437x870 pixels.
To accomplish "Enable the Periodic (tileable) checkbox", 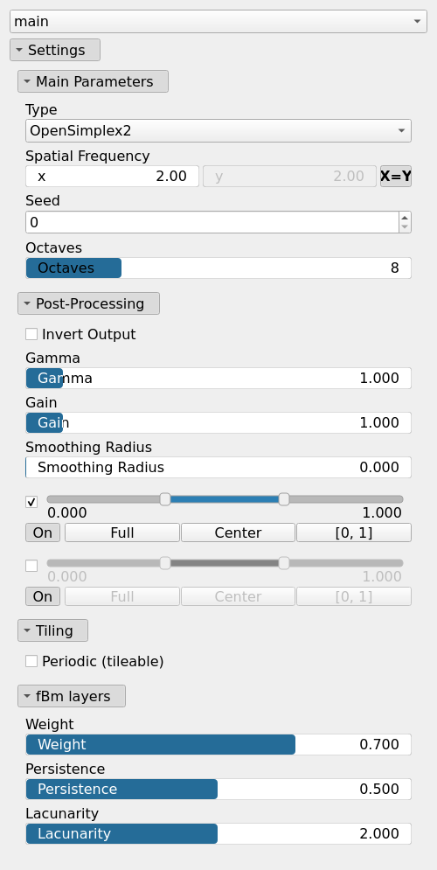I will 31,661.
